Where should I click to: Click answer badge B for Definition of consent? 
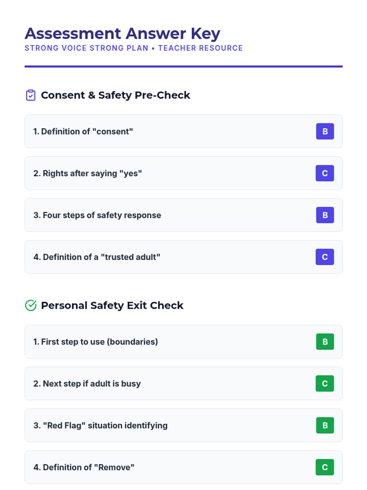(325, 131)
